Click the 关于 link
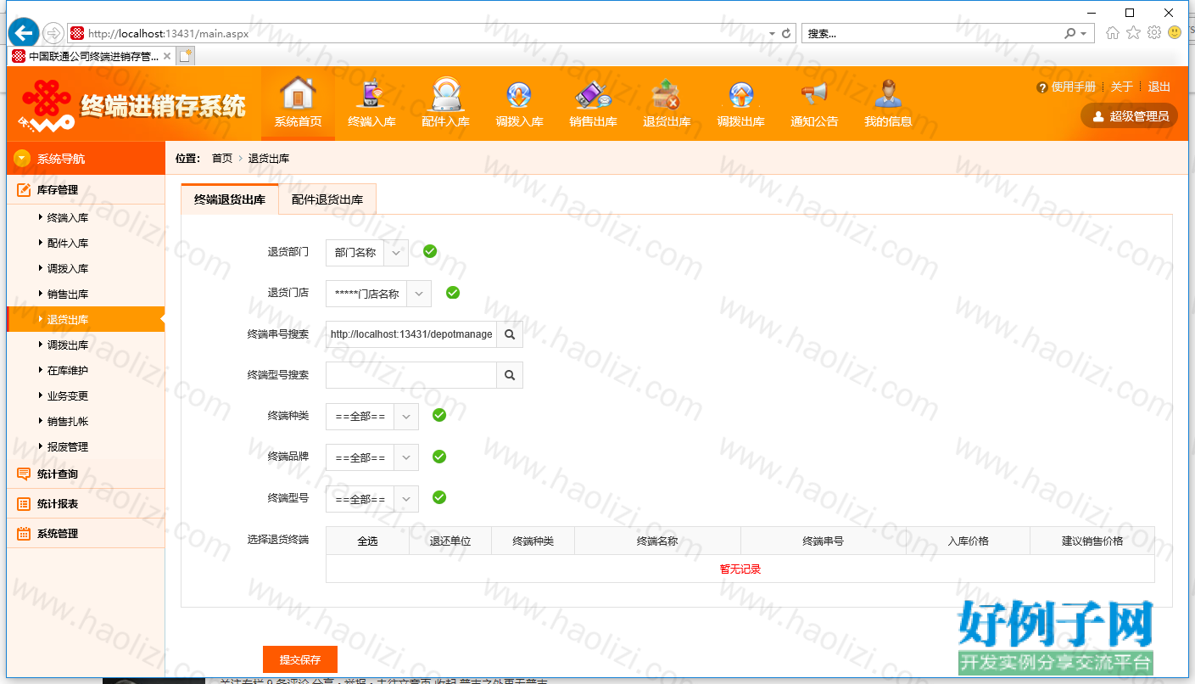This screenshot has width=1195, height=684. (1121, 87)
